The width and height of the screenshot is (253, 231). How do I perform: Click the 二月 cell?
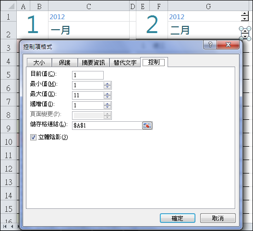pos(208,30)
